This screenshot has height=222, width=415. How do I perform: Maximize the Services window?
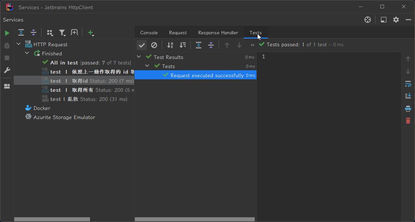[x=382, y=7]
